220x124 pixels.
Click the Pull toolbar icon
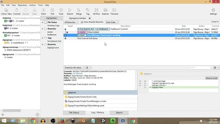click(x=52, y=11)
